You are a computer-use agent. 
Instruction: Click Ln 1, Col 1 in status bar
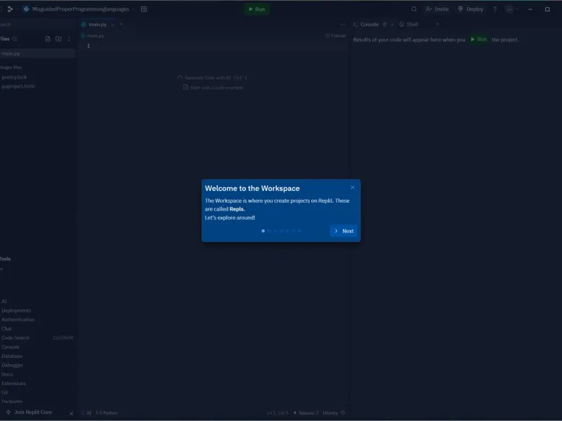(277, 413)
